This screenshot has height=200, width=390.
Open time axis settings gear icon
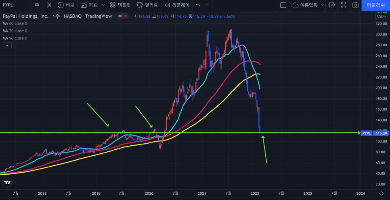(381, 193)
